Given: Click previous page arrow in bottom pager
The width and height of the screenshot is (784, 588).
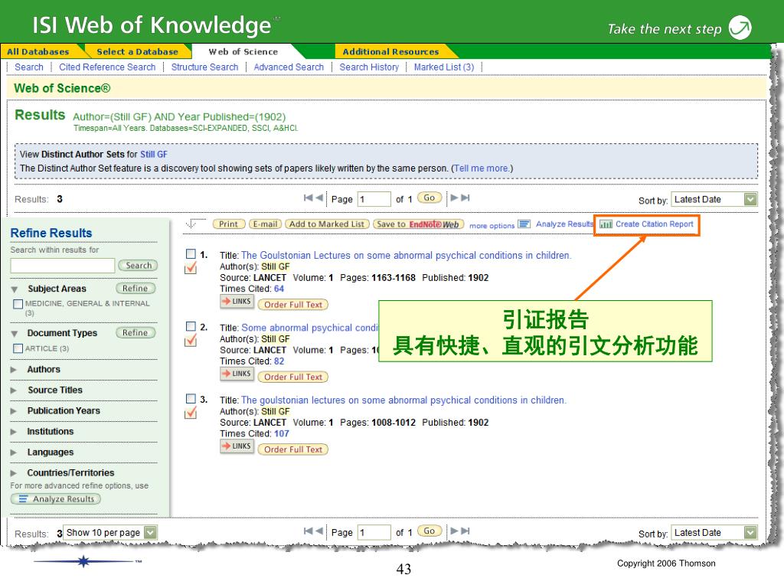Looking at the screenshot, I should (319, 531).
